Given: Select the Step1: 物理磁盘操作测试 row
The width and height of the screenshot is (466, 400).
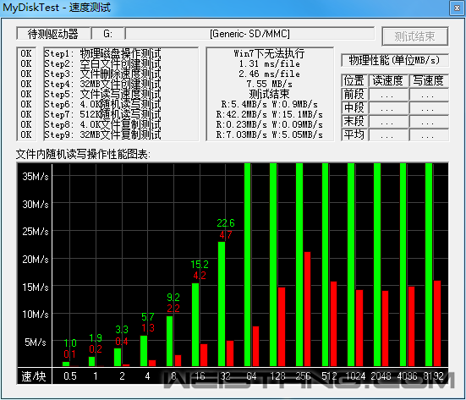Looking at the screenshot, I should [x=102, y=54].
